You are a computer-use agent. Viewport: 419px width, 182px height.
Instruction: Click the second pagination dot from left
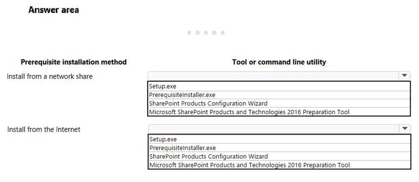pyautogui.click(x=197, y=33)
